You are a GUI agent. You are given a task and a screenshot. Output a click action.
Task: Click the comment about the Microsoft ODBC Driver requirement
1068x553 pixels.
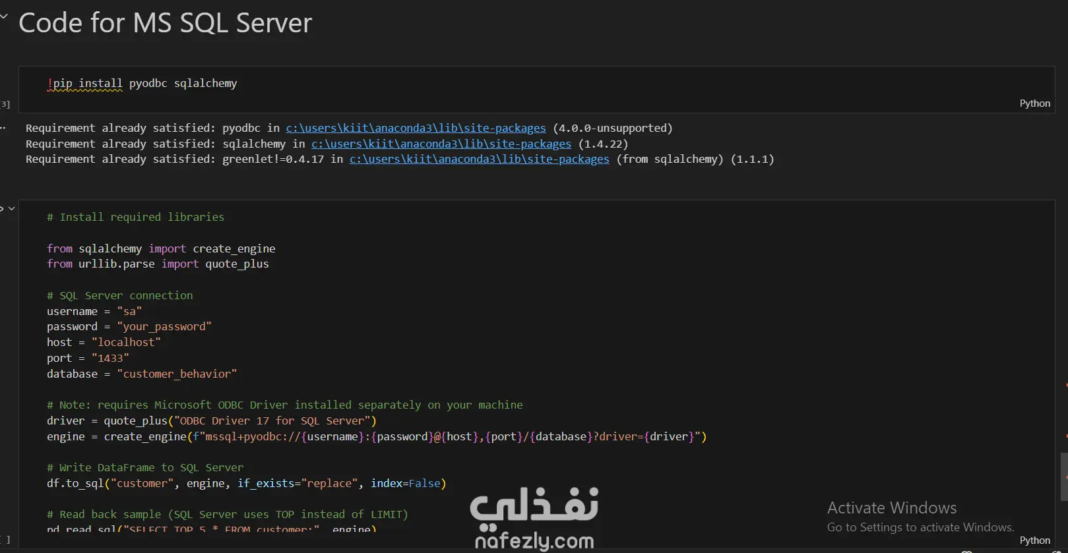(x=285, y=405)
